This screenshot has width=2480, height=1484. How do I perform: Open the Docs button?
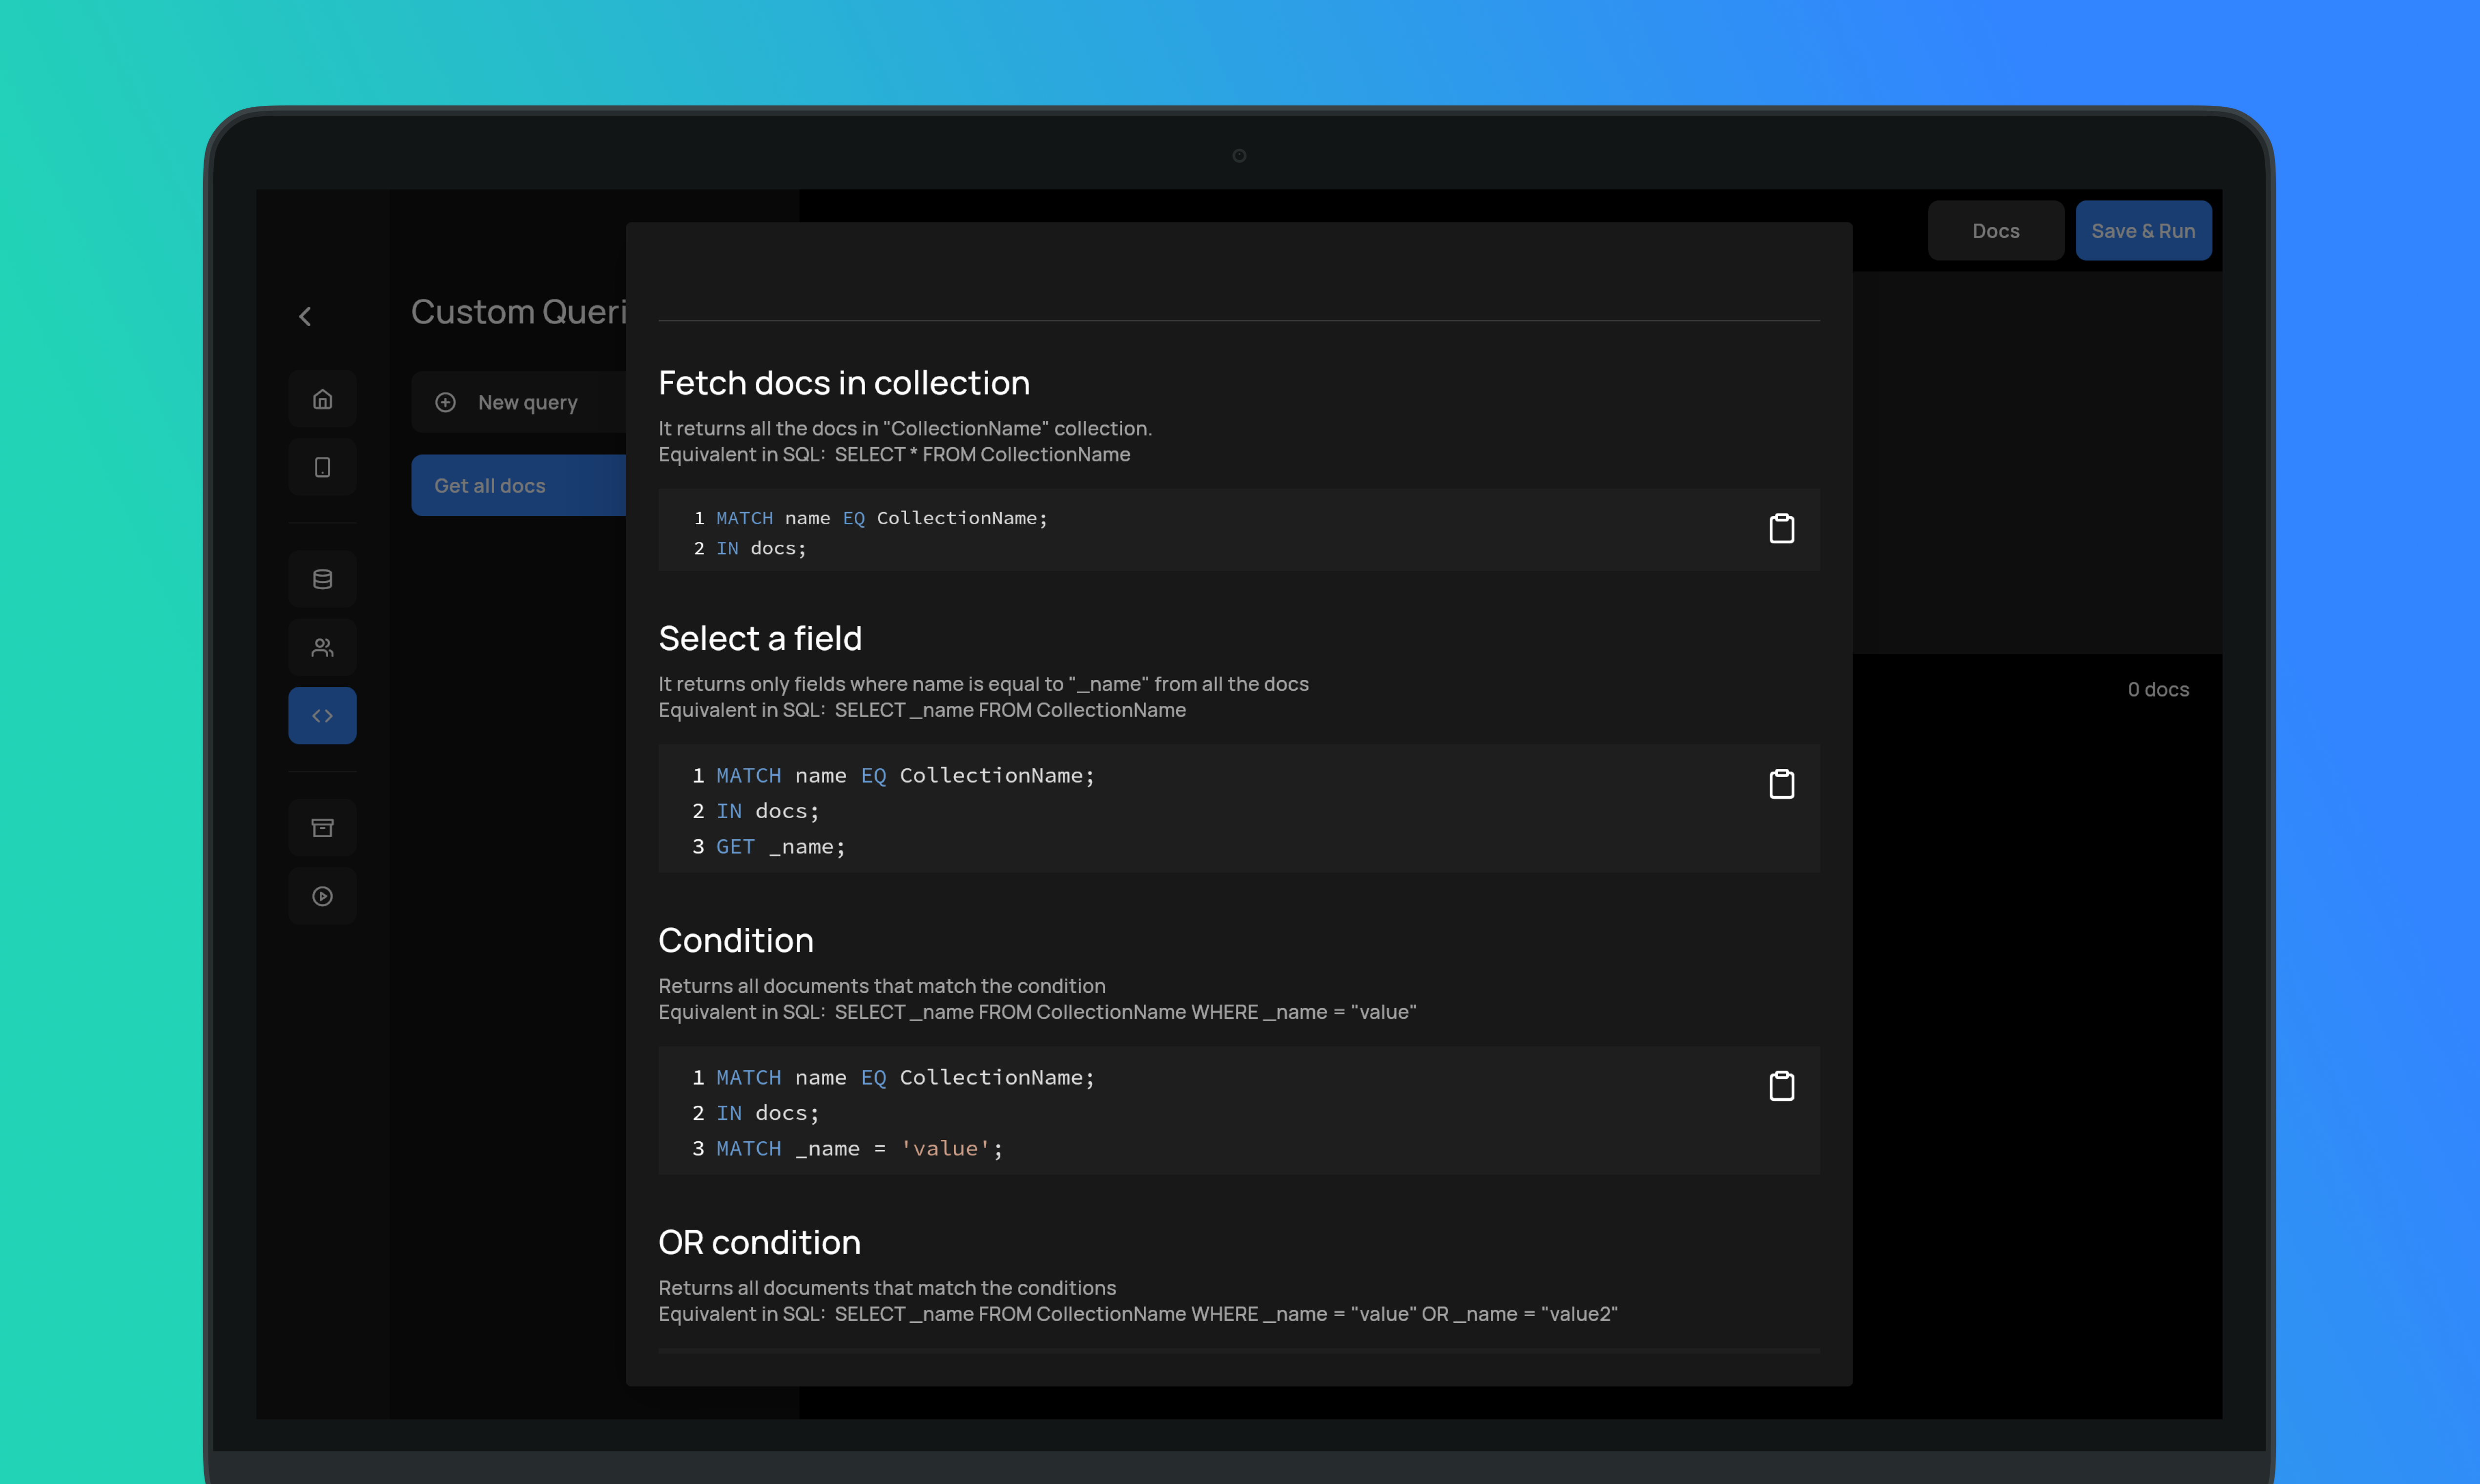pos(1995,231)
